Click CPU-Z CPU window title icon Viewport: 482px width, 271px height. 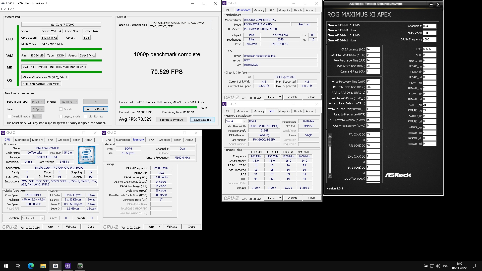tap(3, 133)
